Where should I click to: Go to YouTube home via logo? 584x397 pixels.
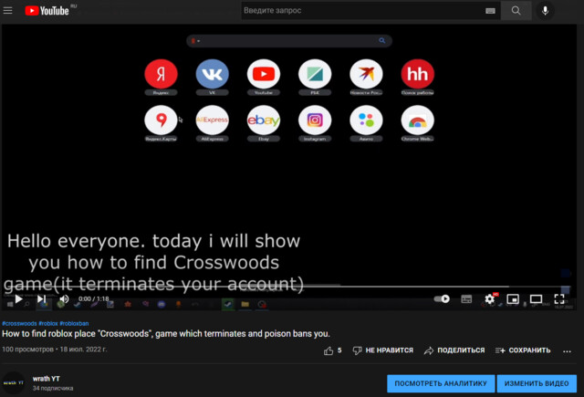point(47,10)
